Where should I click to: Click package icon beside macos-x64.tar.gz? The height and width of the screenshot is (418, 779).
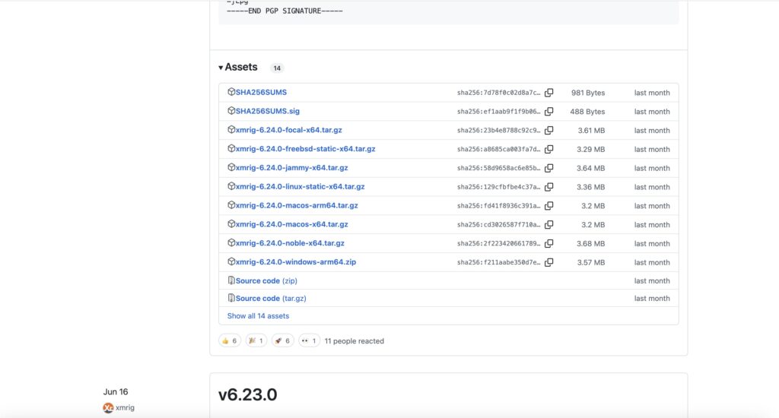pos(231,224)
